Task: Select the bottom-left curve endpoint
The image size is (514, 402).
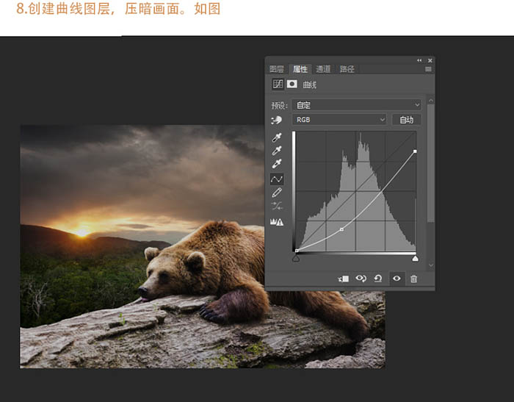Action: 297,251
